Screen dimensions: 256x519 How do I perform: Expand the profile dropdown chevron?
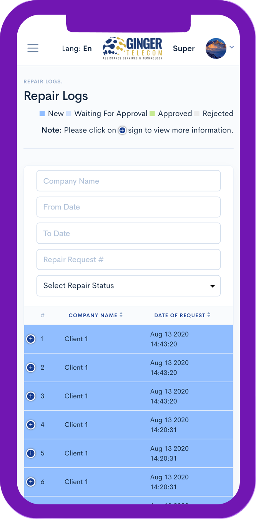click(x=232, y=47)
